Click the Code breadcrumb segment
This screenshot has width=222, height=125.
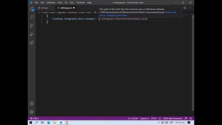tap(82, 12)
